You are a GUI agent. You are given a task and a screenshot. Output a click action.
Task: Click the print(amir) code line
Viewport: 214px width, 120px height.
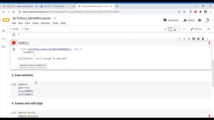click(25, 94)
